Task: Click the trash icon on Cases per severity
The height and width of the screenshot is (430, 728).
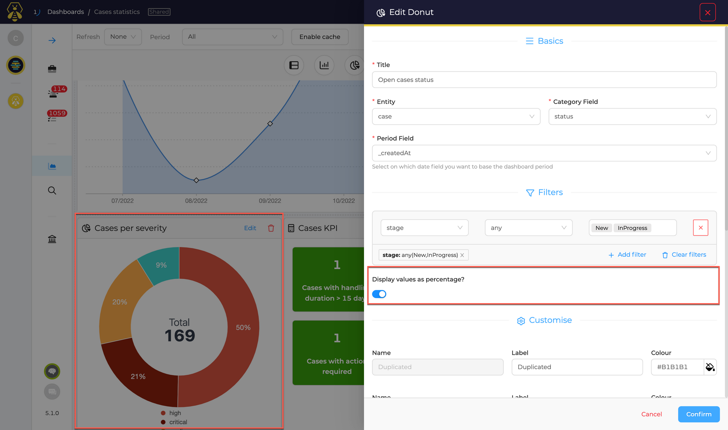Action: [271, 228]
